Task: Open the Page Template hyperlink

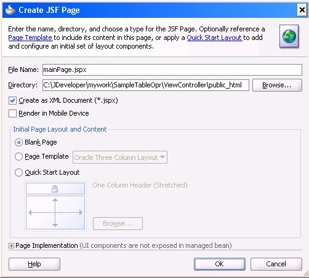Action: (30, 38)
